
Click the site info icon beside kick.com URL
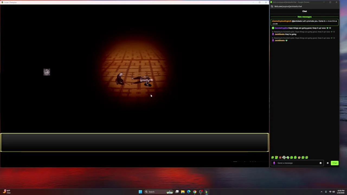pyautogui.click(x=272, y=6)
